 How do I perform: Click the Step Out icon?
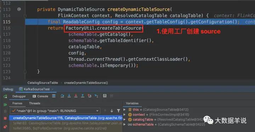point(83,96)
